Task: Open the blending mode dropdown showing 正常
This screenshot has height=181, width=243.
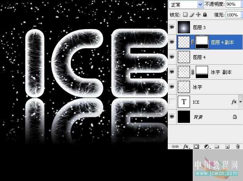Action: click(x=186, y=5)
